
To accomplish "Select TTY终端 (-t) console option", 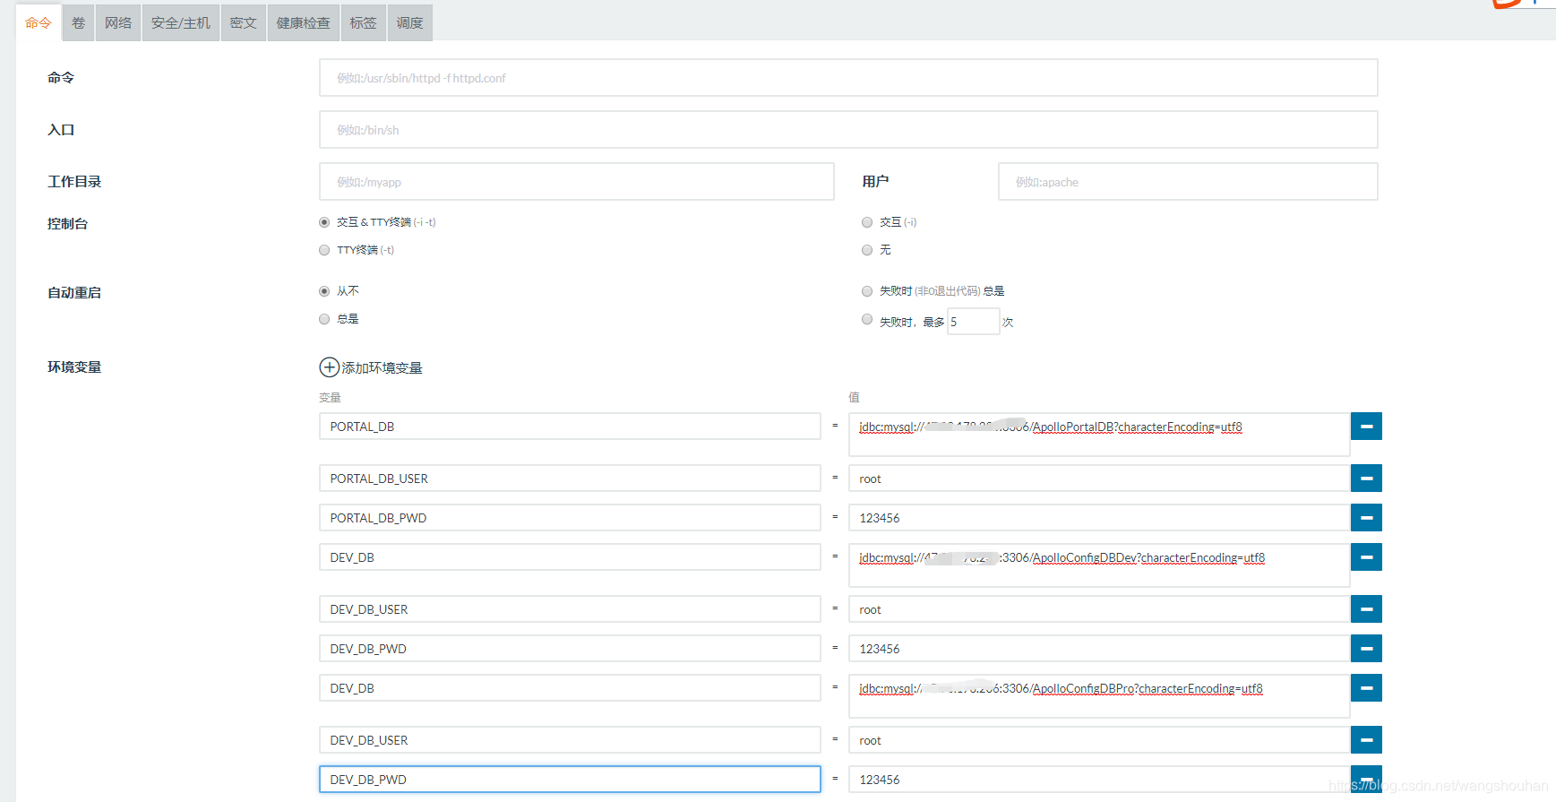I will pos(324,250).
